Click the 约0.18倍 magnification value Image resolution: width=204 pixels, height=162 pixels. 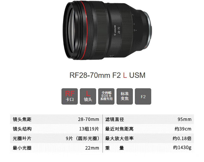coord(182,138)
